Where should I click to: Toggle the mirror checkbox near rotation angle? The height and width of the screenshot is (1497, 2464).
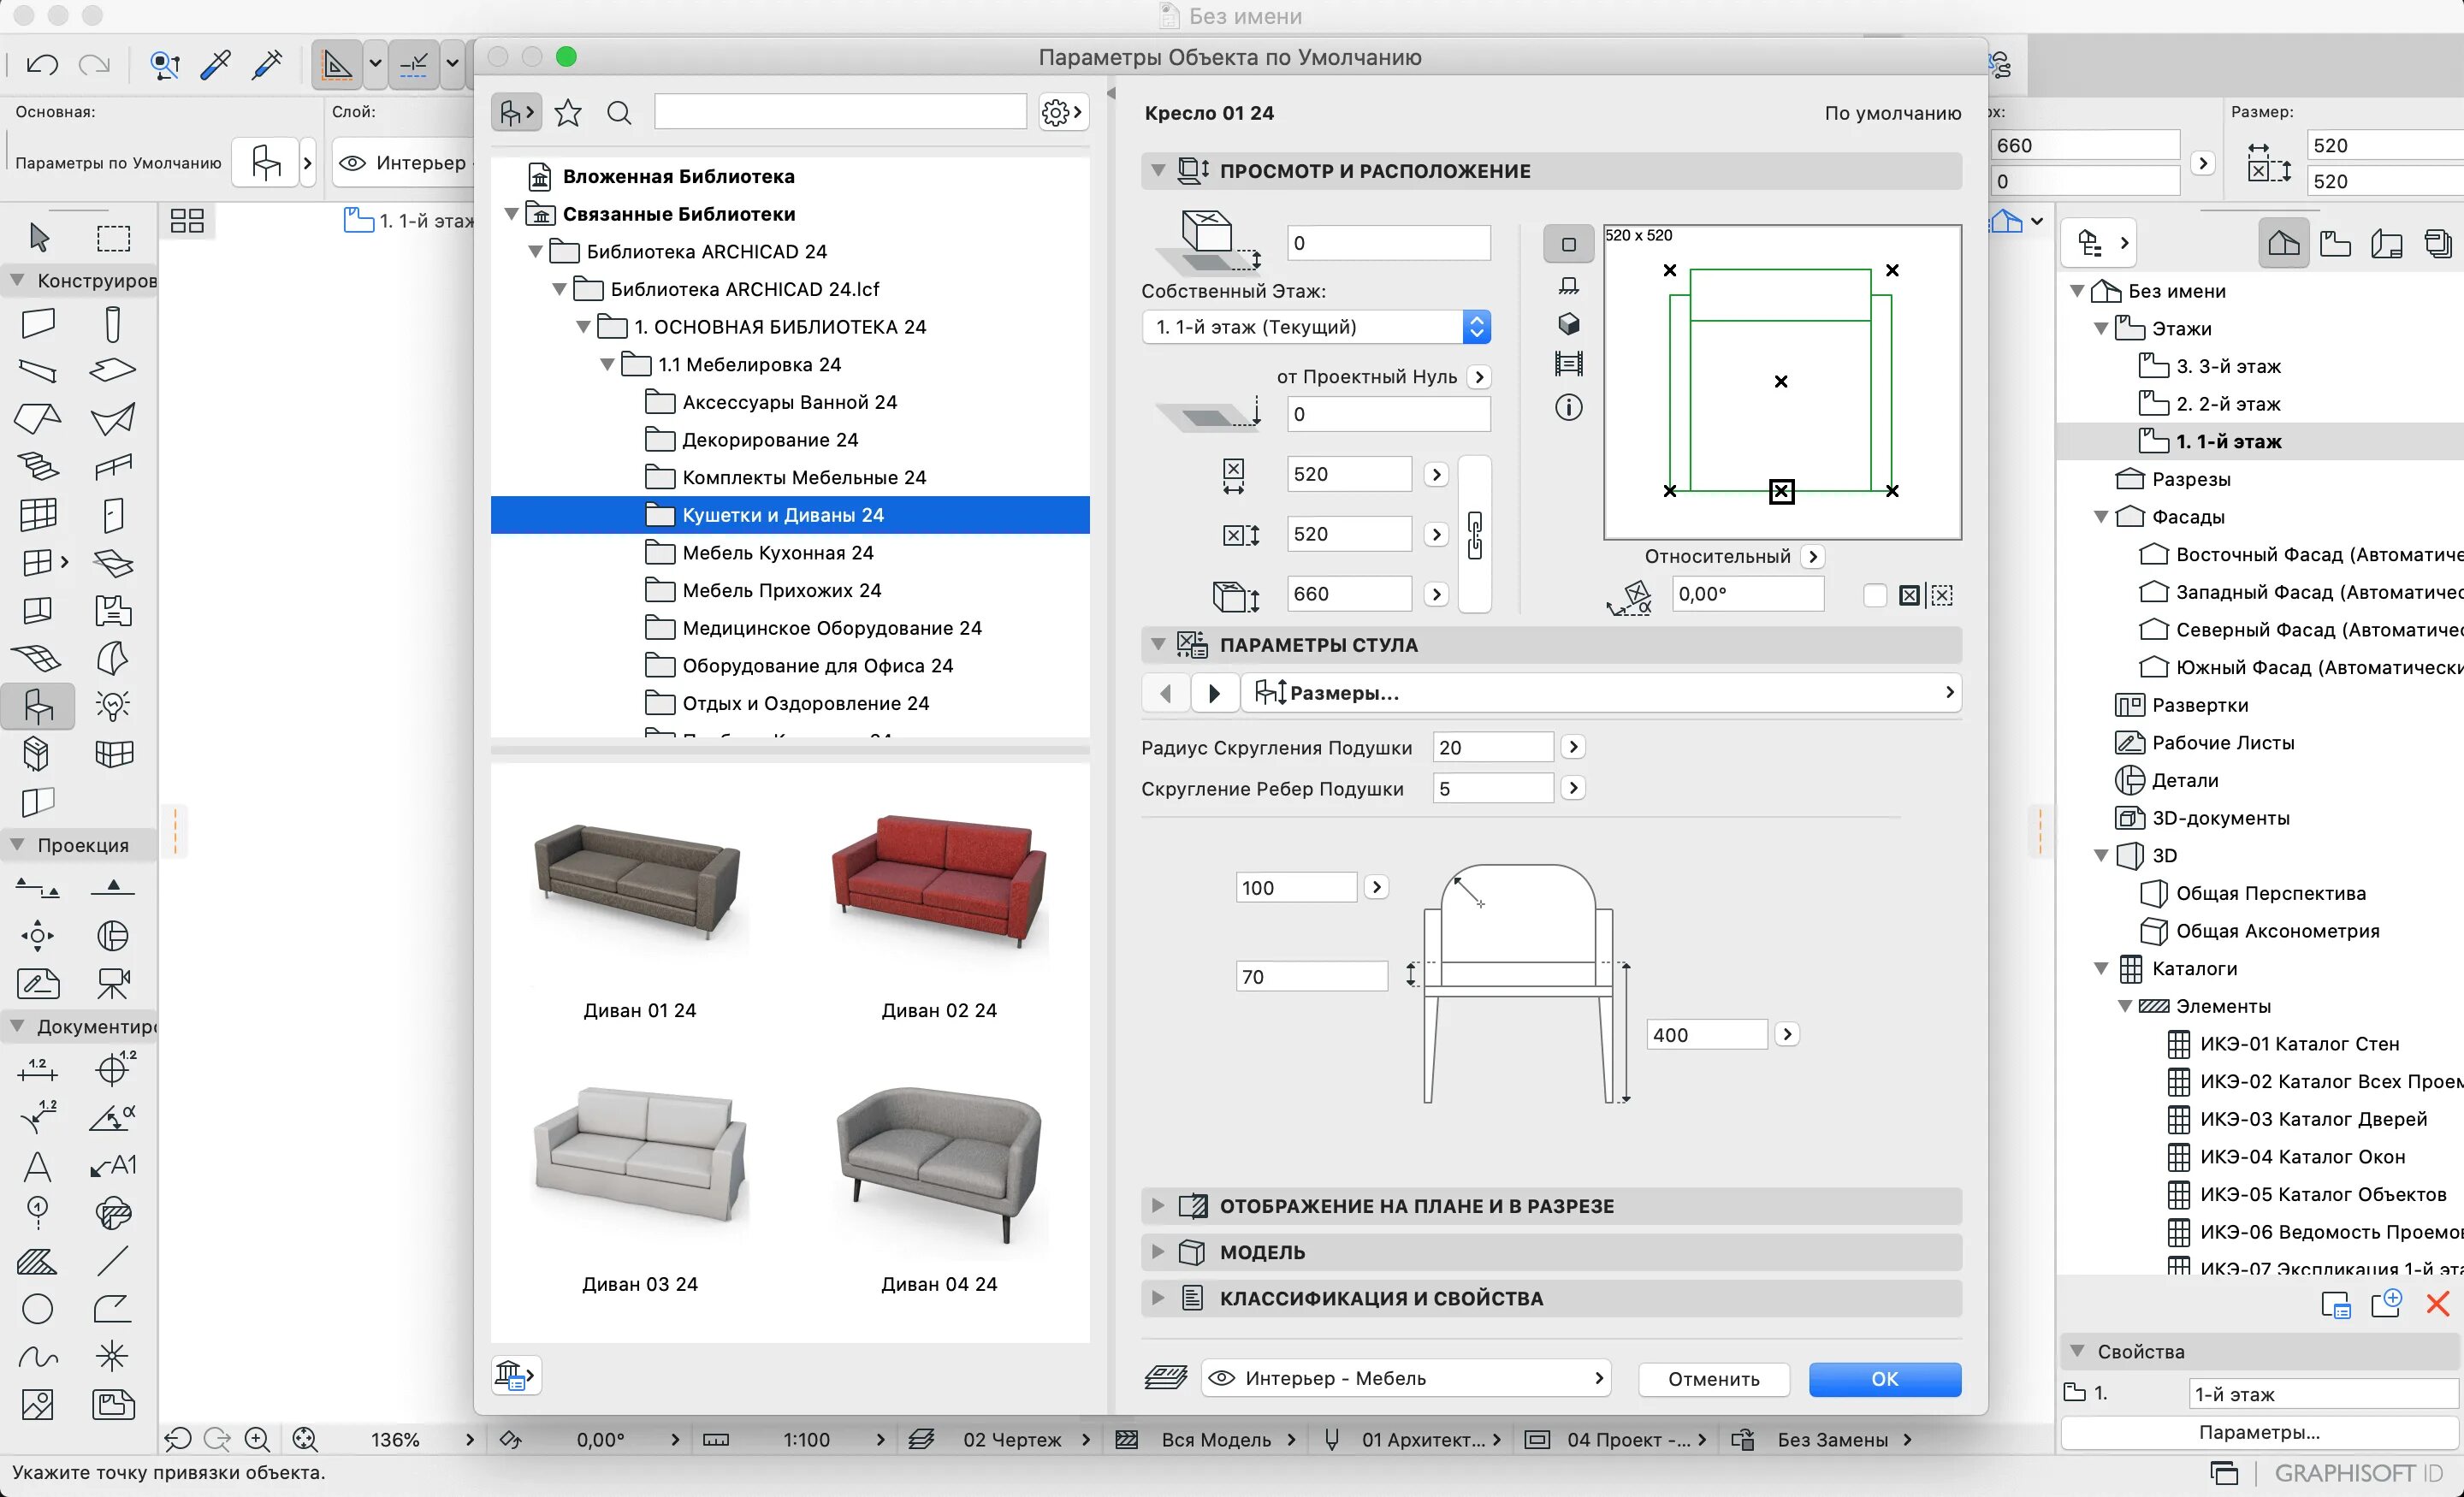point(1875,595)
